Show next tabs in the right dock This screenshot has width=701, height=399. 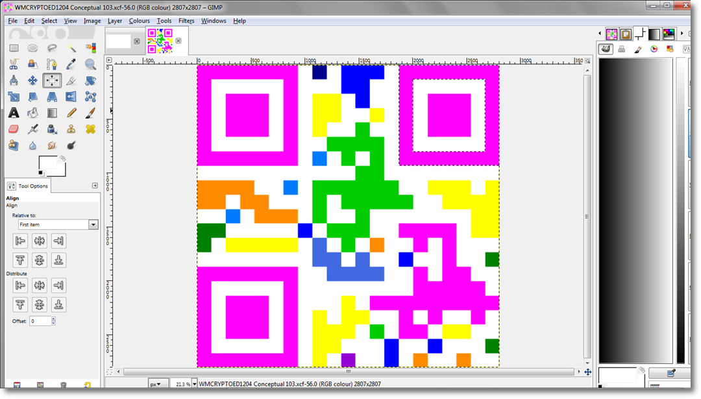tap(682, 33)
